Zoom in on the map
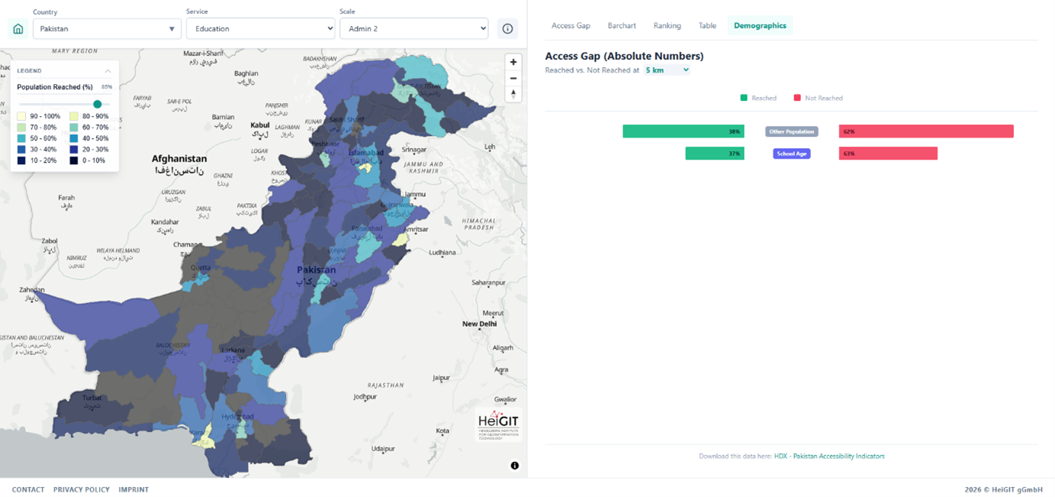 coord(513,62)
